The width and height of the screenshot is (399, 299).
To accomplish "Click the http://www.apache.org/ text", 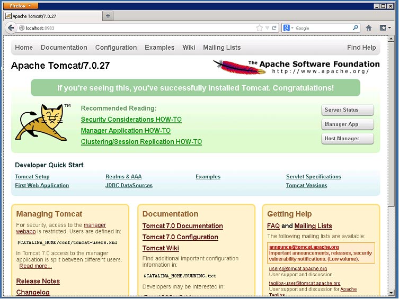I will pos(321,71).
